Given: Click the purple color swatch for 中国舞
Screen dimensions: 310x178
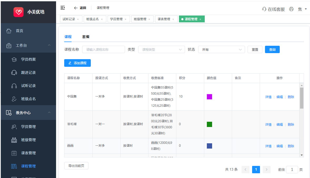Looking at the screenshot, I should (209, 97).
